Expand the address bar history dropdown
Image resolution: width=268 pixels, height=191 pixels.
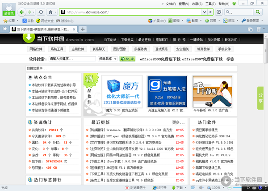[205, 12]
